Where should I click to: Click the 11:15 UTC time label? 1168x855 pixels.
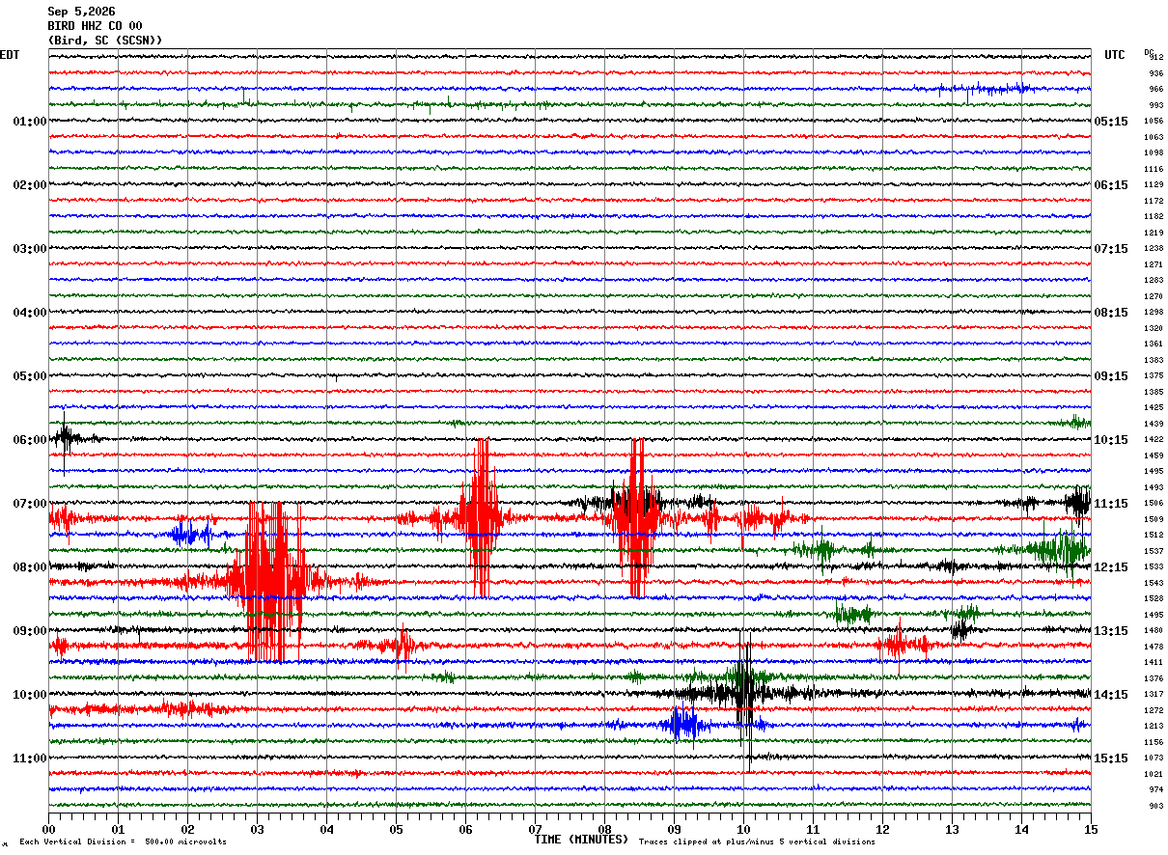pos(1110,504)
